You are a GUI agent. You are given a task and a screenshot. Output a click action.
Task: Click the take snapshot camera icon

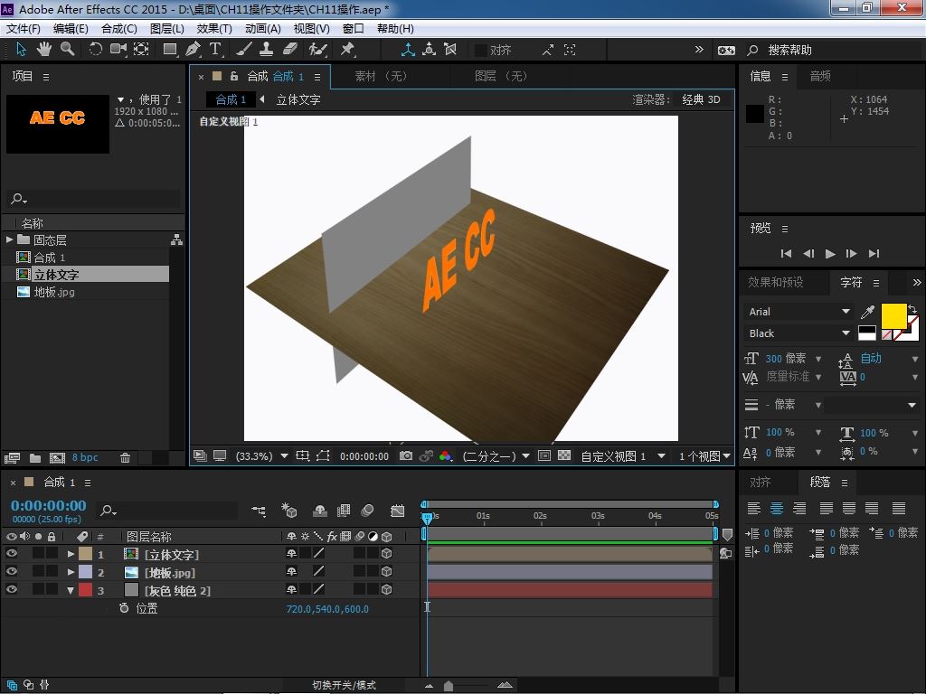click(406, 455)
